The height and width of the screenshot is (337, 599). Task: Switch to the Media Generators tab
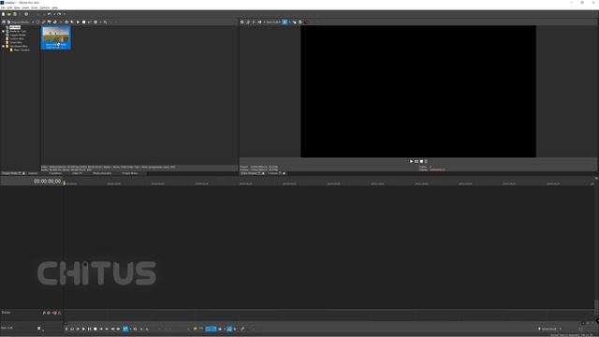click(102, 173)
